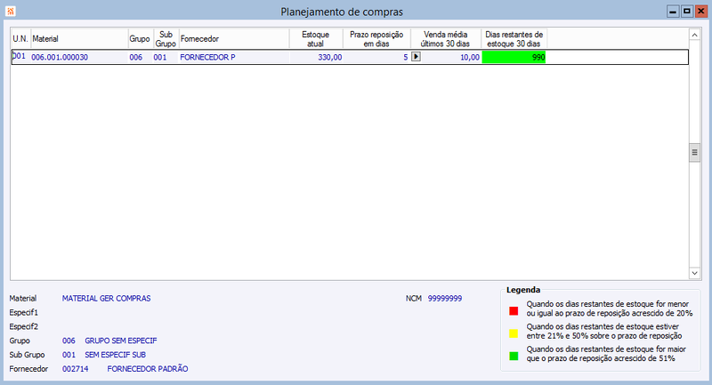Select material code 006.001.000030
Screen dimensions: 712x385
pyautogui.click(x=60, y=57)
